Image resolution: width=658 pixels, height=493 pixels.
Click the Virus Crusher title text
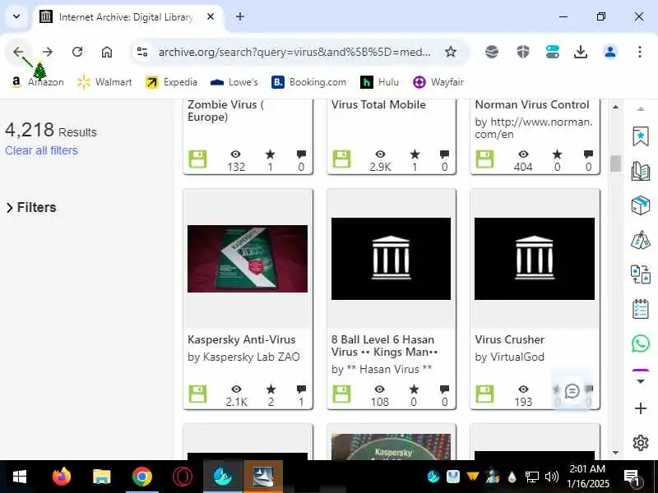pos(509,339)
